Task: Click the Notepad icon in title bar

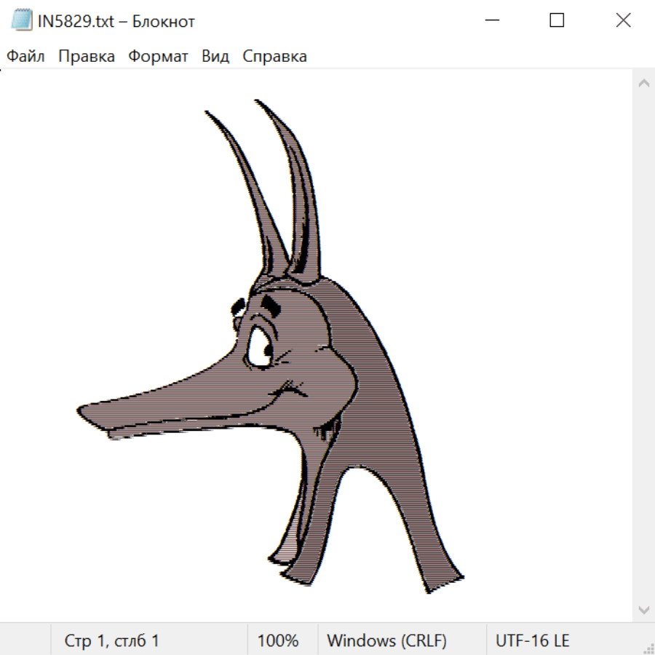Action: click(x=23, y=21)
